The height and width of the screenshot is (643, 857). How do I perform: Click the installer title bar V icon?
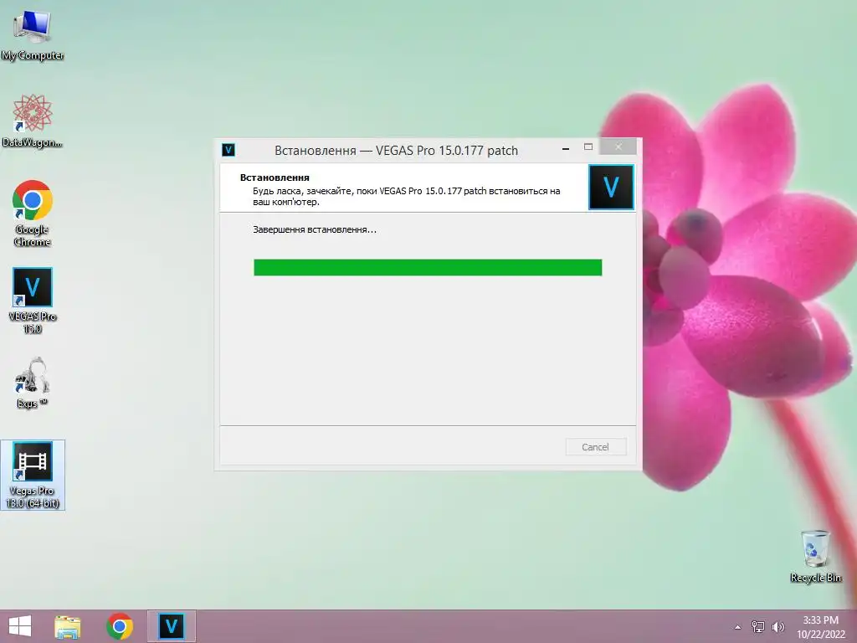[228, 150]
